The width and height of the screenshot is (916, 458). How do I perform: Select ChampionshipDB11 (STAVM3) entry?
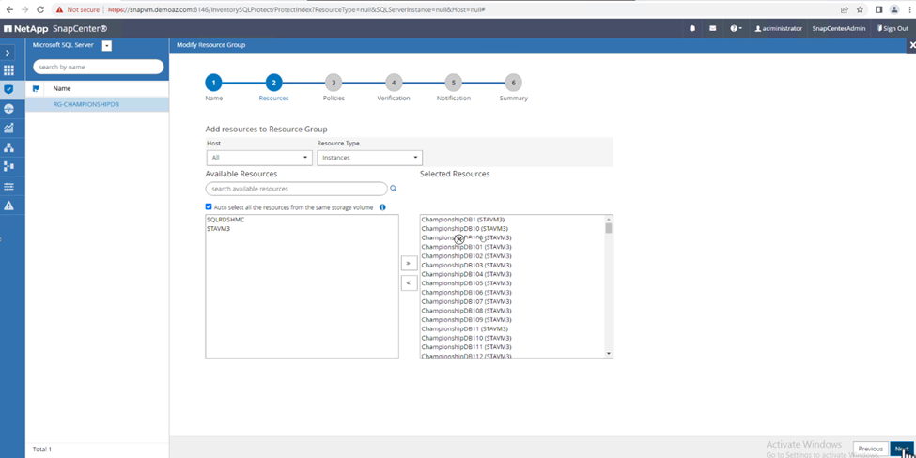tap(464, 328)
